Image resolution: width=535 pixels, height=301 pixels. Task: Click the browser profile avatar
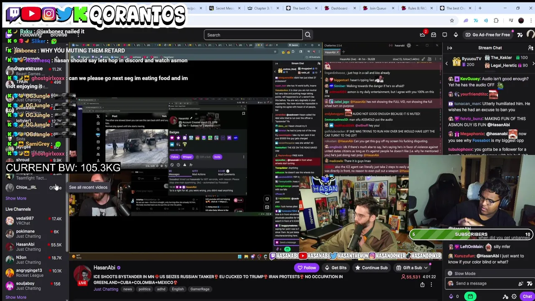point(521,20)
